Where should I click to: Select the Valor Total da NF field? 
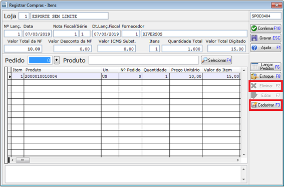tap(23, 49)
